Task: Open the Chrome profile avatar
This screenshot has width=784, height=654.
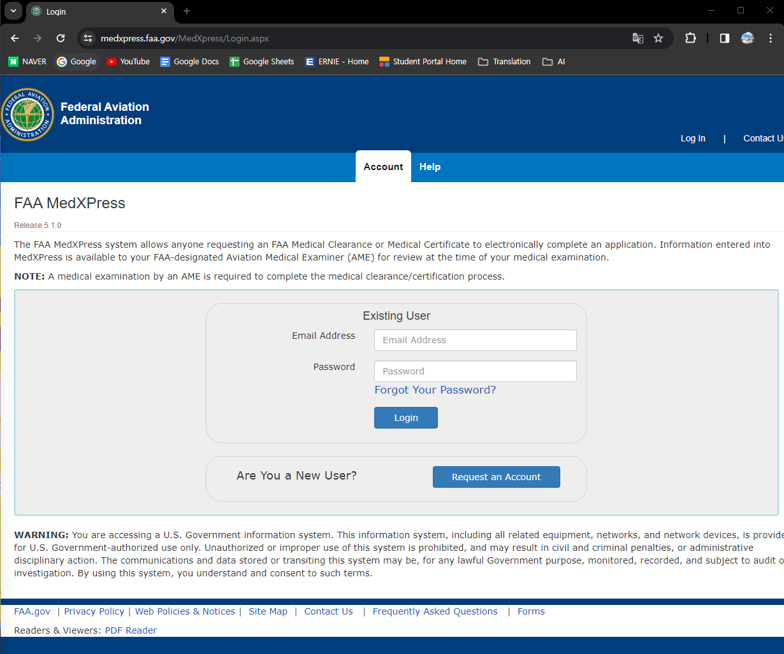Action: tap(748, 38)
